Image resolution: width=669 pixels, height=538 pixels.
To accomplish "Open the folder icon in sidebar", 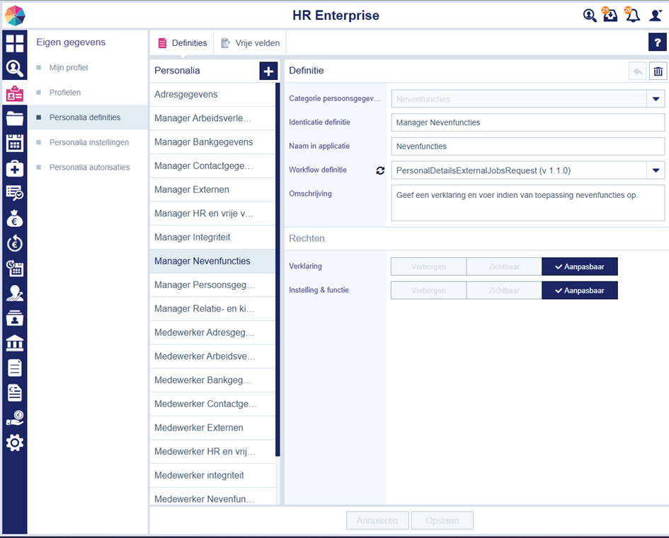I will [x=14, y=118].
